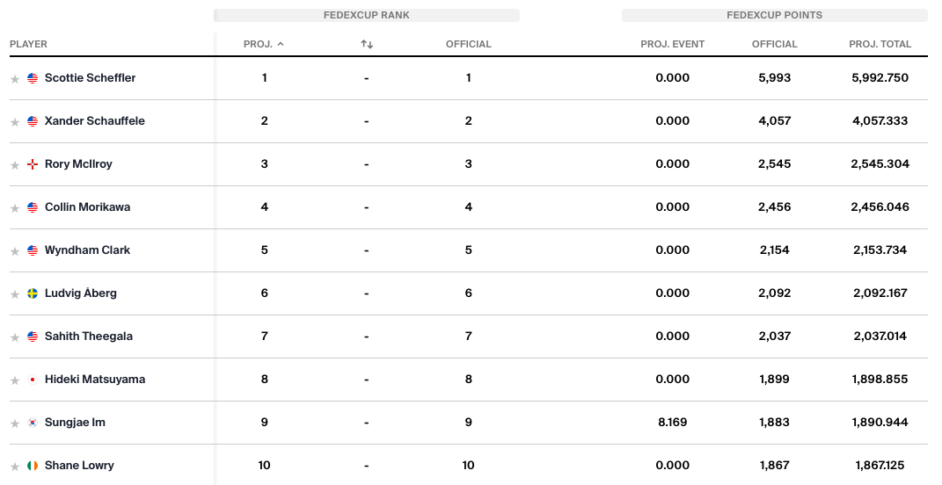Viewport: 942px width, 485px height.
Task: Click the star icon next to Collin Morikawa
Action: (15, 208)
